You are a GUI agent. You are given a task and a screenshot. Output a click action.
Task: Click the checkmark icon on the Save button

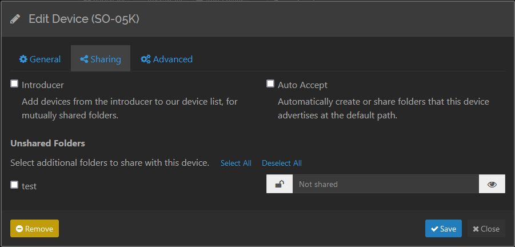point(434,229)
